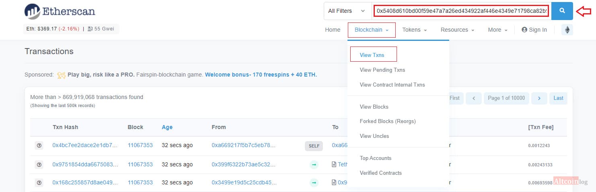Select View Pending Txns

(382, 70)
